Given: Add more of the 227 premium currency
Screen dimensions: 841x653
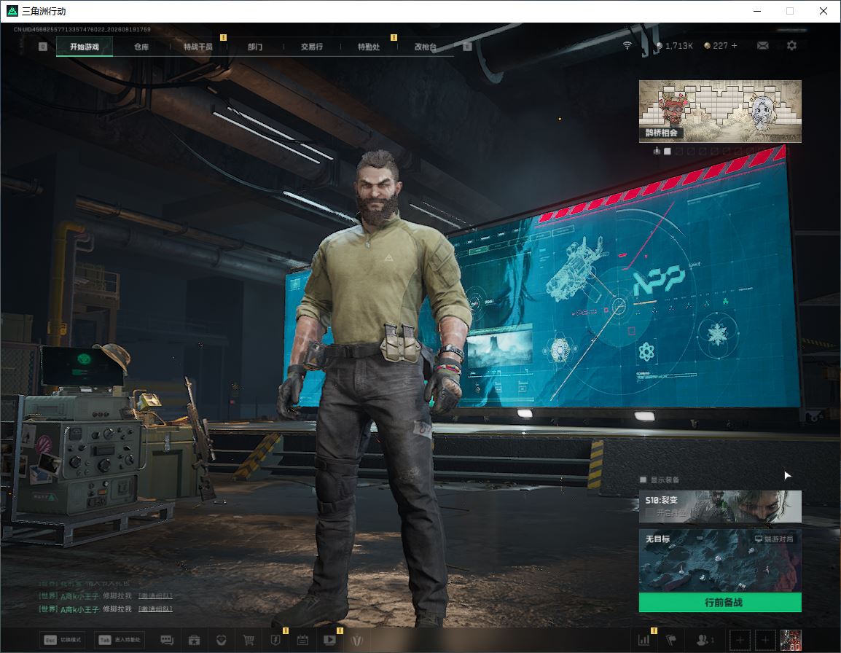Looking at the screenshot, I should (x=735, y=46).
